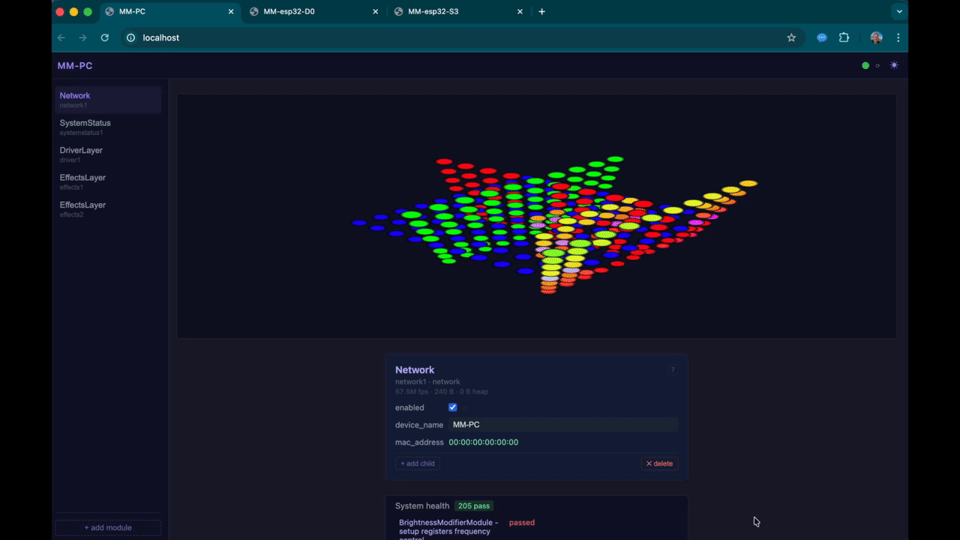The width and height of the screenshot is (960, 540).
Task: Click the green connection status indicator
Action: point(865,66)
